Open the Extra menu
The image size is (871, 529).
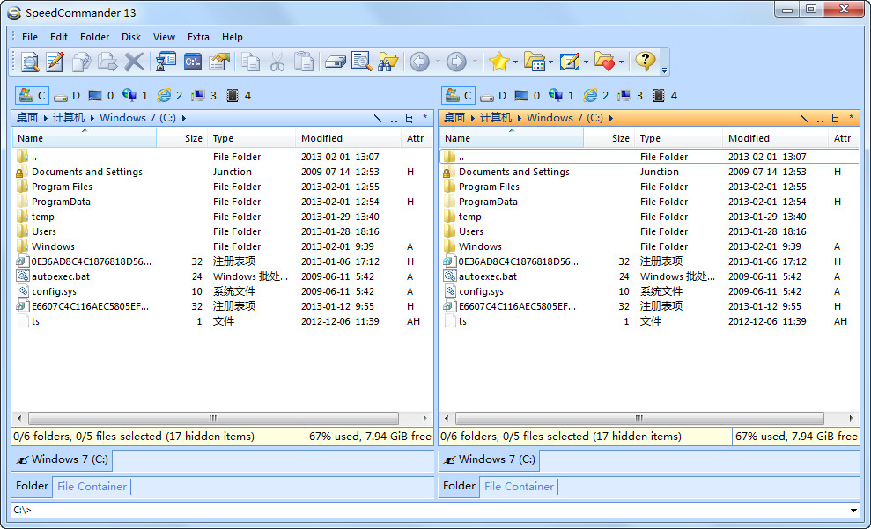click(x=198, y=37)
